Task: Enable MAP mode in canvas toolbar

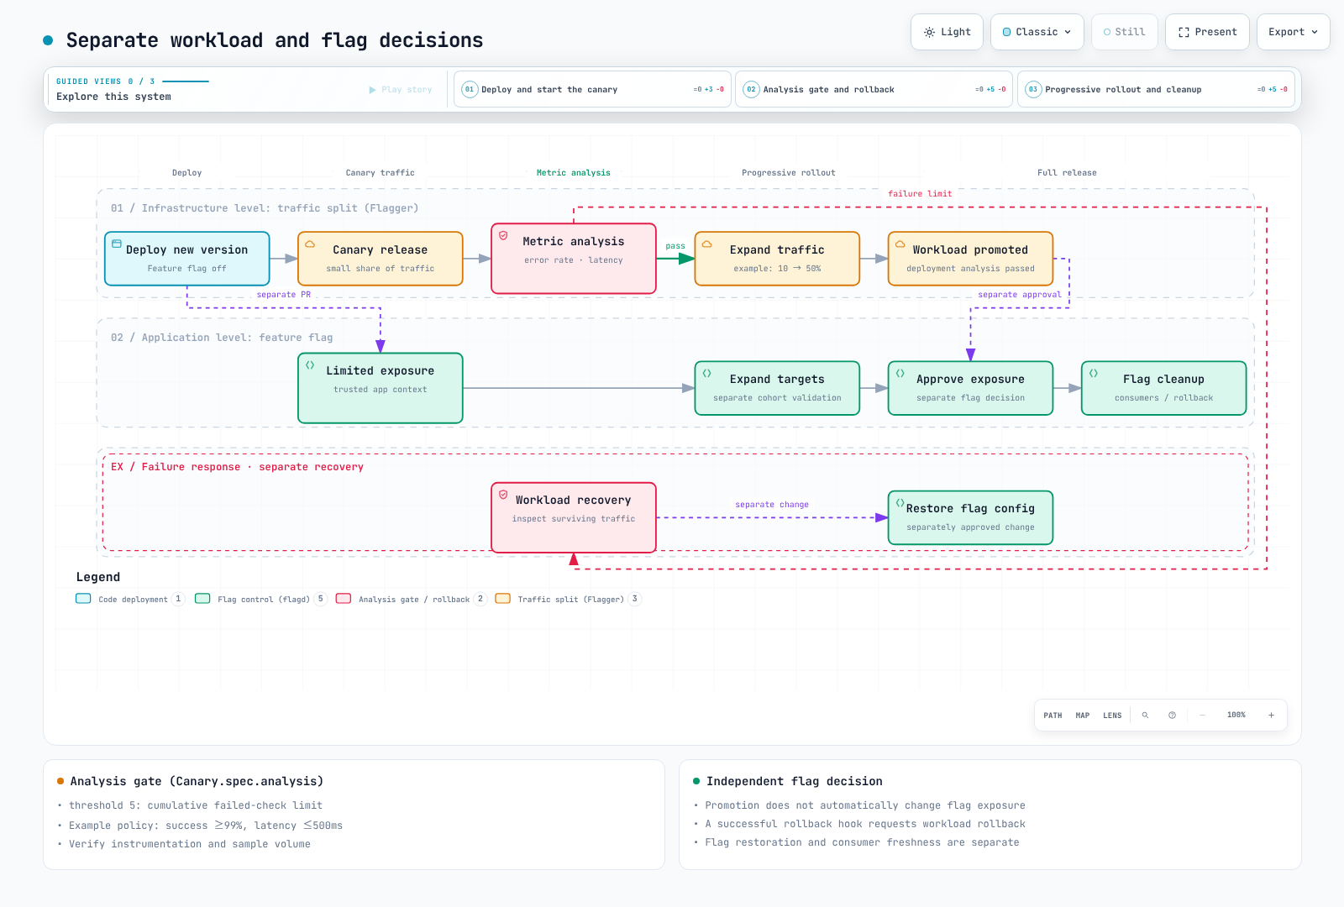Action: [x=1083, y=716]
